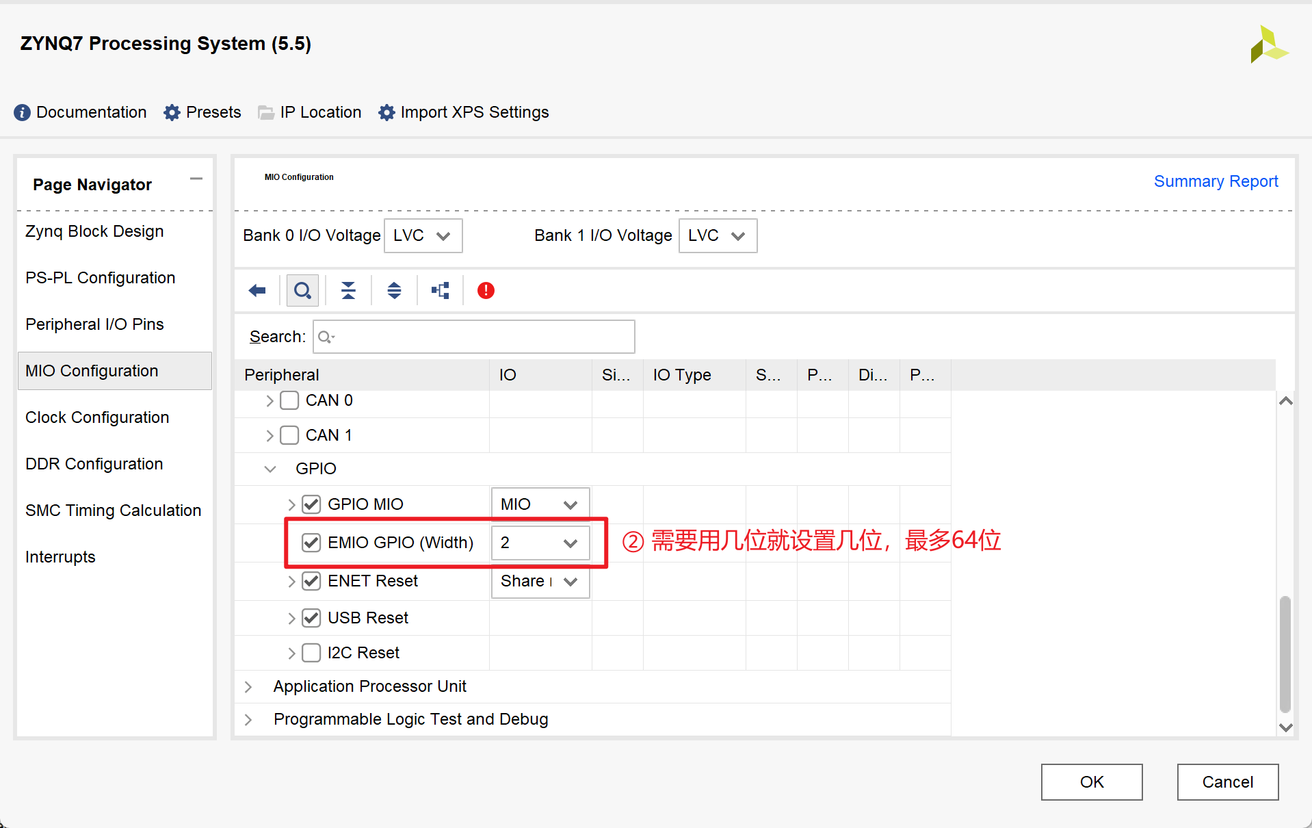Image resolution: width=1312 pixels, height=828 pixels.
Task: Go to Clock Configuration page
Action: tap(97, 417)
